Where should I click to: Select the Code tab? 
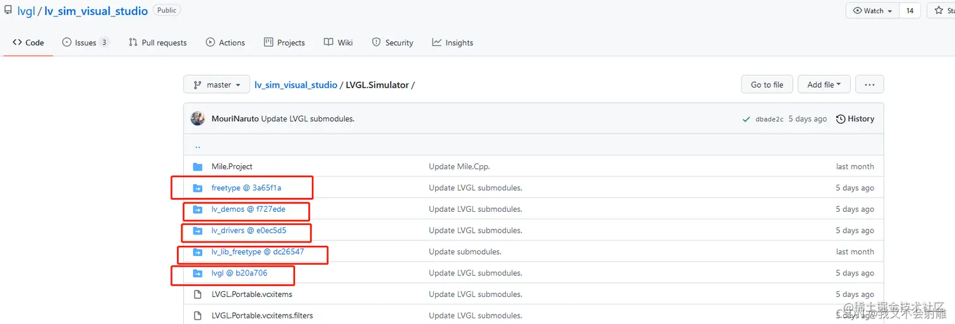[x=28, y=43]
